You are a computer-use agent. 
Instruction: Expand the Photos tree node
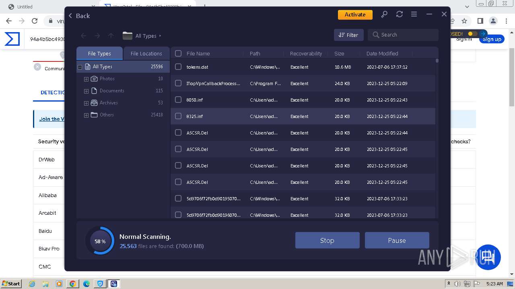coord(86,79)
